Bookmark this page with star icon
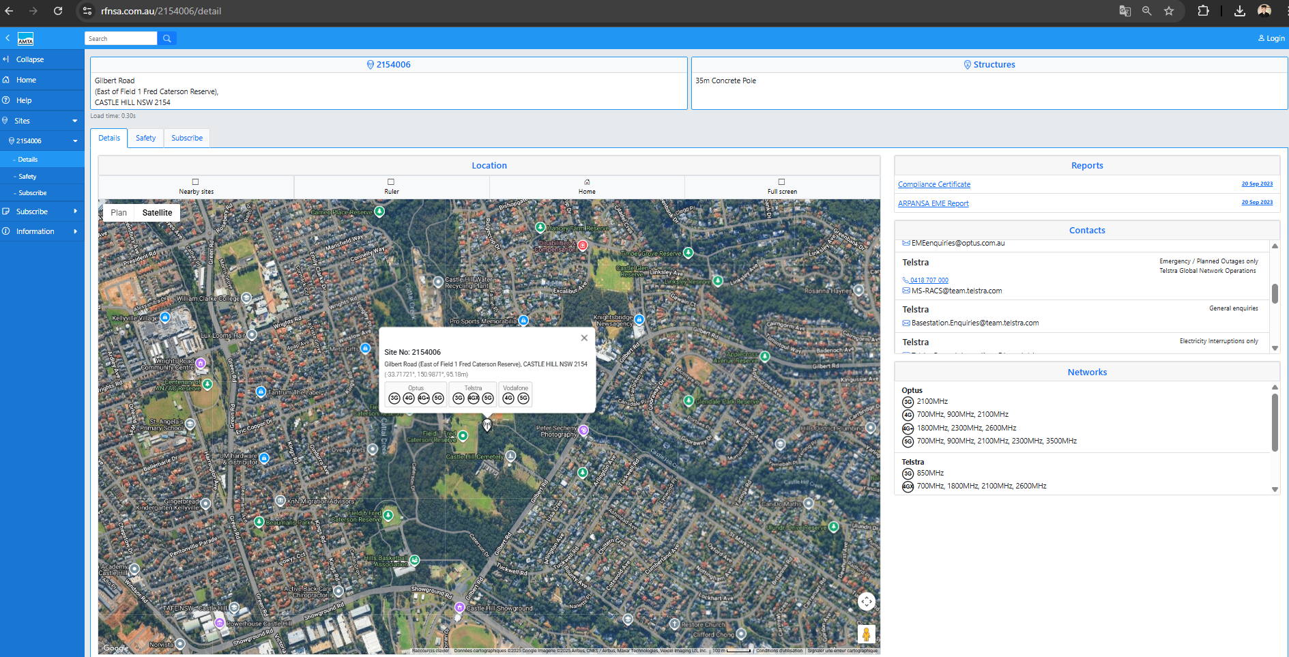1289x657 pixels. (1169, 11)
